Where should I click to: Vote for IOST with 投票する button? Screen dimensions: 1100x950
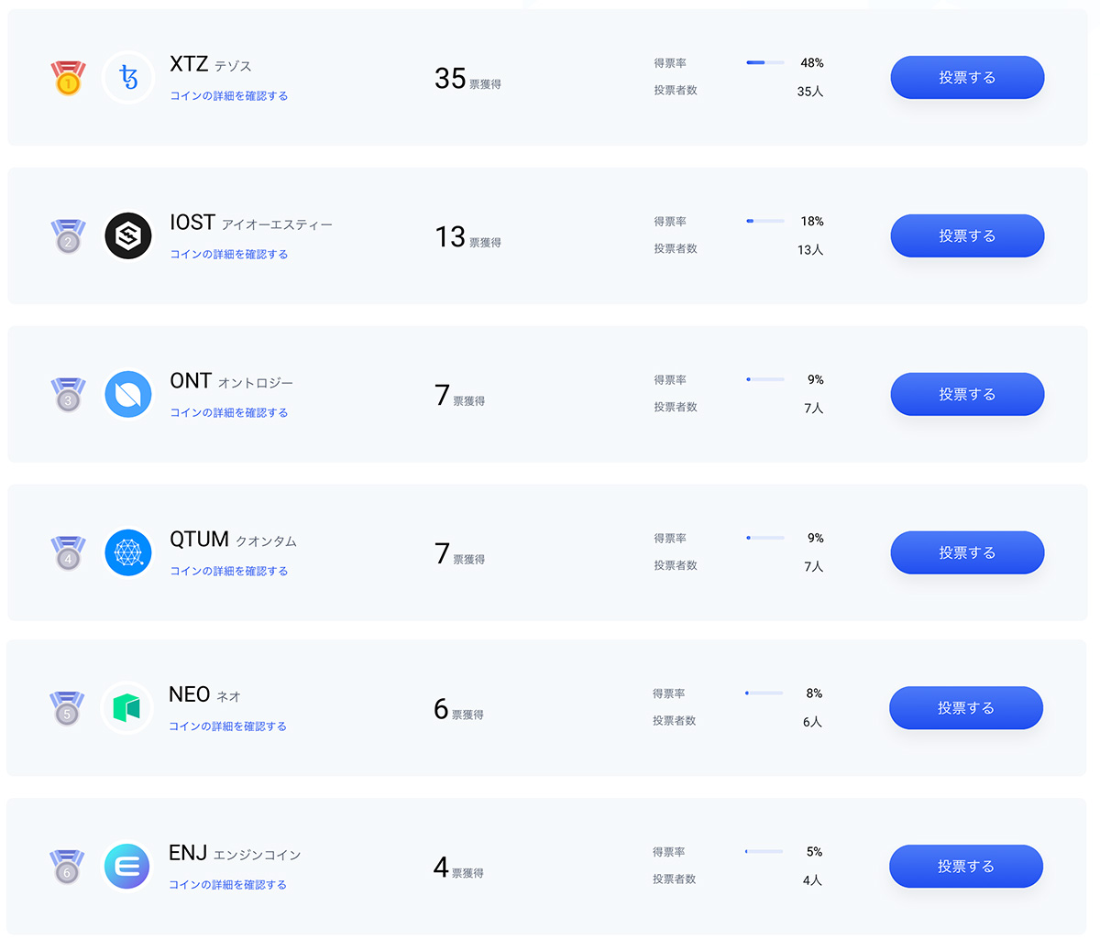click(x=967, y=236)
